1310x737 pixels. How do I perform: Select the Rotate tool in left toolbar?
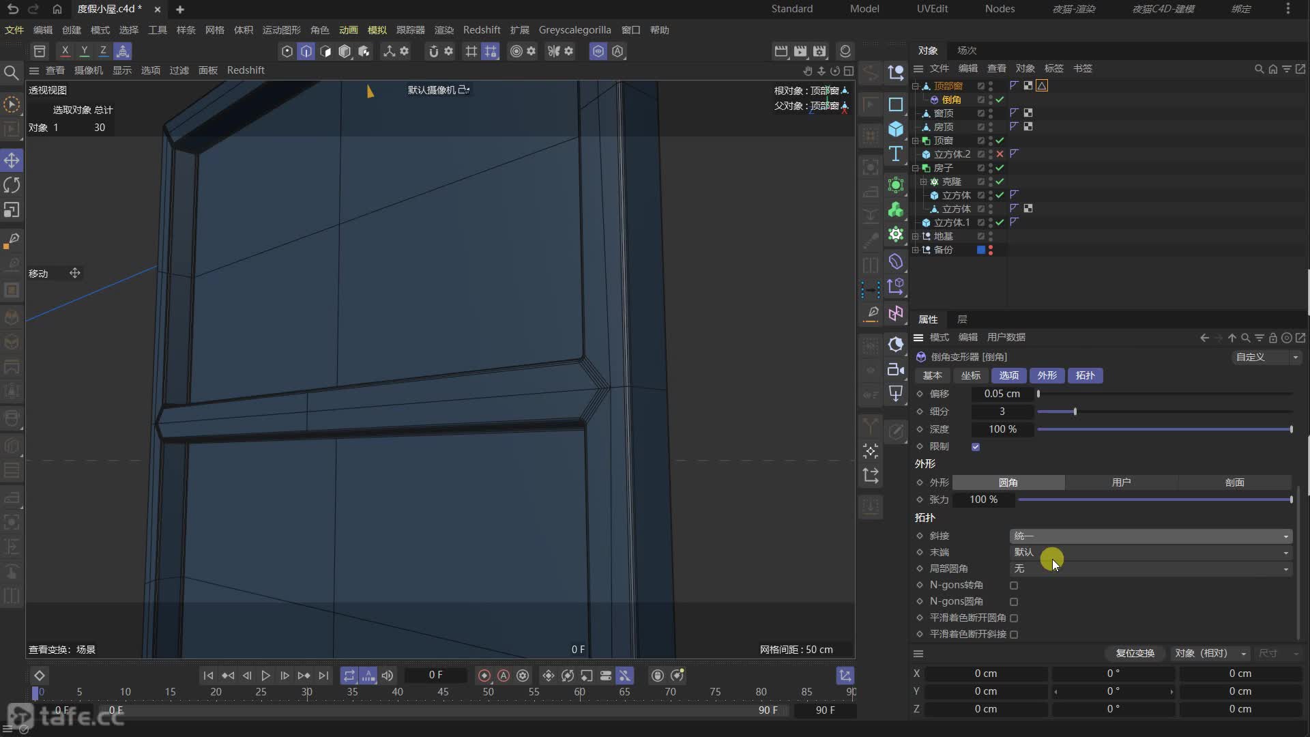[x=12, y=185]
